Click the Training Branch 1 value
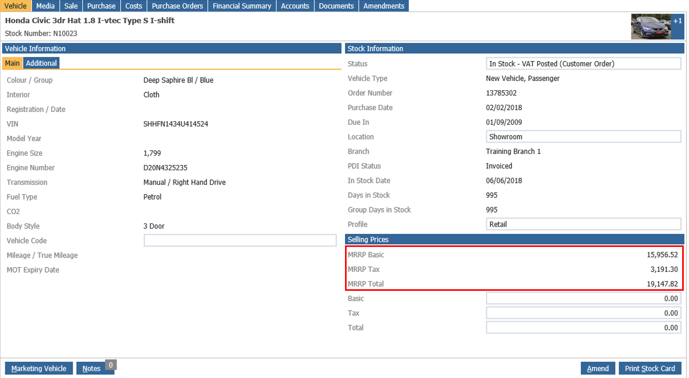This screenshot has height=378, width=689. click(x=513, y=151)
